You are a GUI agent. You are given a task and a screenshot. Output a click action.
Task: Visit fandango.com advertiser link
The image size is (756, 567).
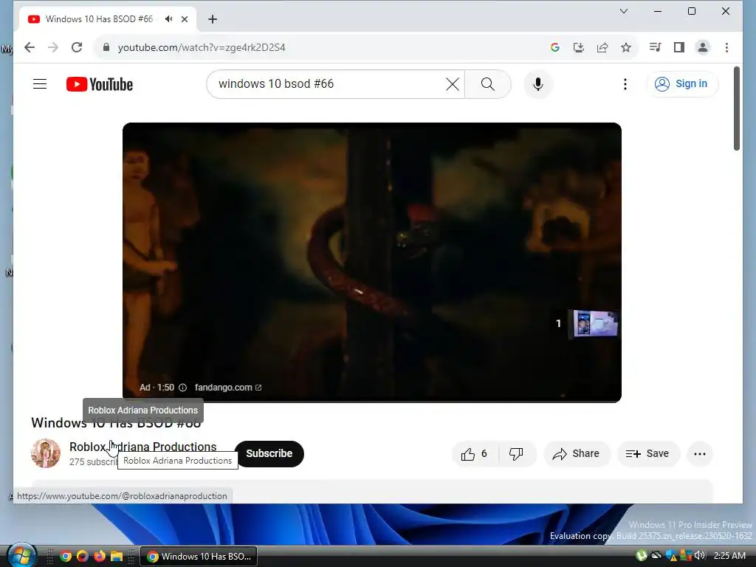(x=227, y=387)
